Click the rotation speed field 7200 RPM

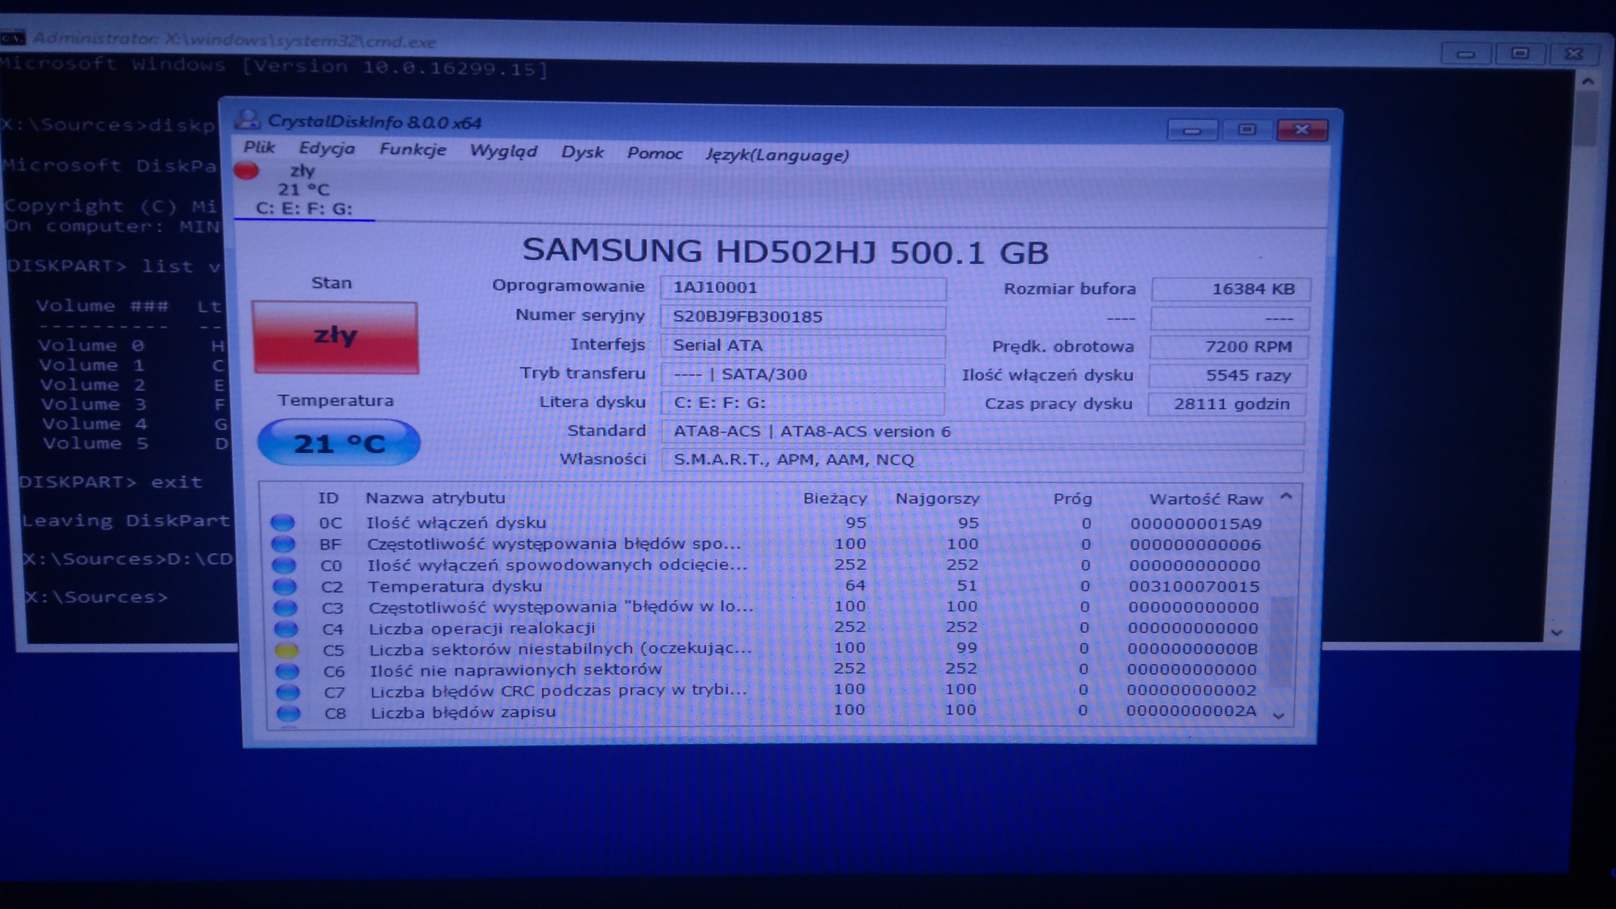point(1229,347)
